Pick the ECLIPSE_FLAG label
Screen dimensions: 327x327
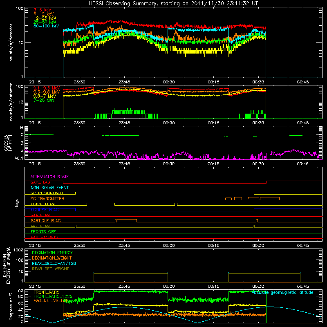pos(45,210)
